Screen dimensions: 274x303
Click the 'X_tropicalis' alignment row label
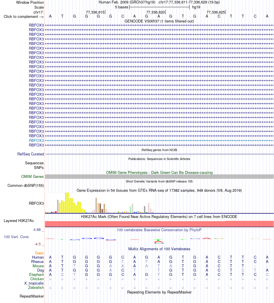pos(34,283)
